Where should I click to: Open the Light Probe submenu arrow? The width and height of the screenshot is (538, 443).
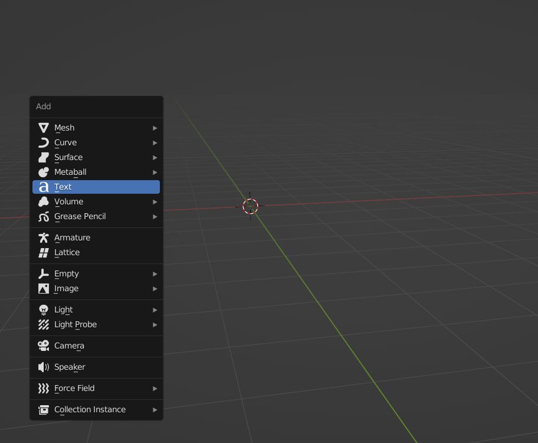pos(155,324)
